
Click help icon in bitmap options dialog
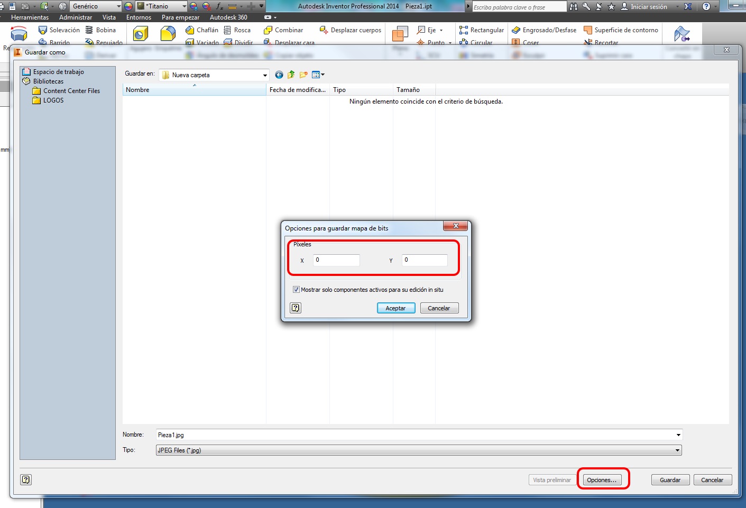pyautogui.click(x=296, y=308)
